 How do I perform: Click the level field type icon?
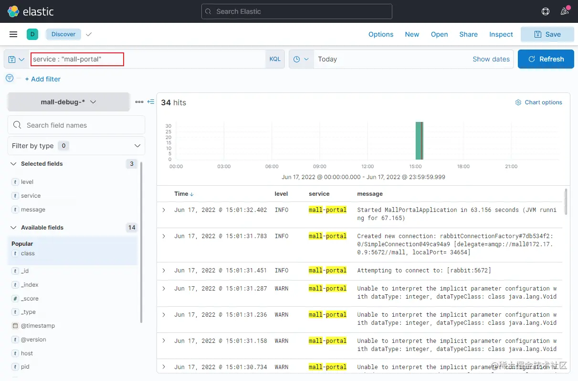click(x=15, y=182)
